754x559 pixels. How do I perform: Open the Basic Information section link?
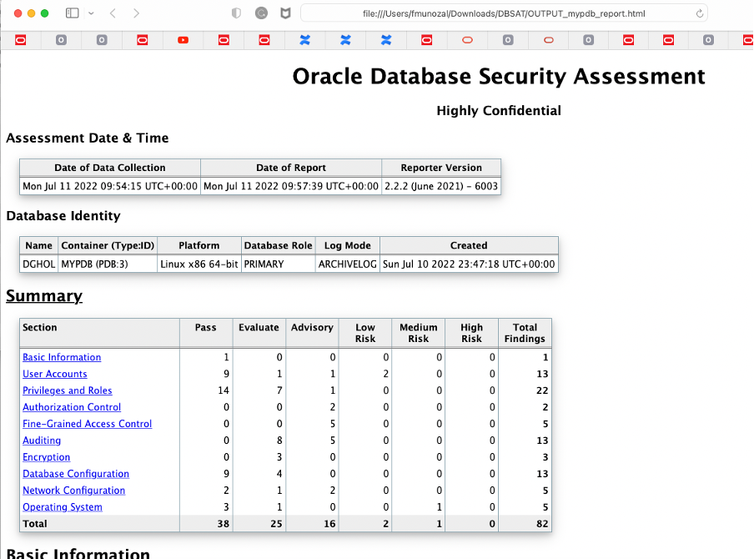[x=62, y=357]
